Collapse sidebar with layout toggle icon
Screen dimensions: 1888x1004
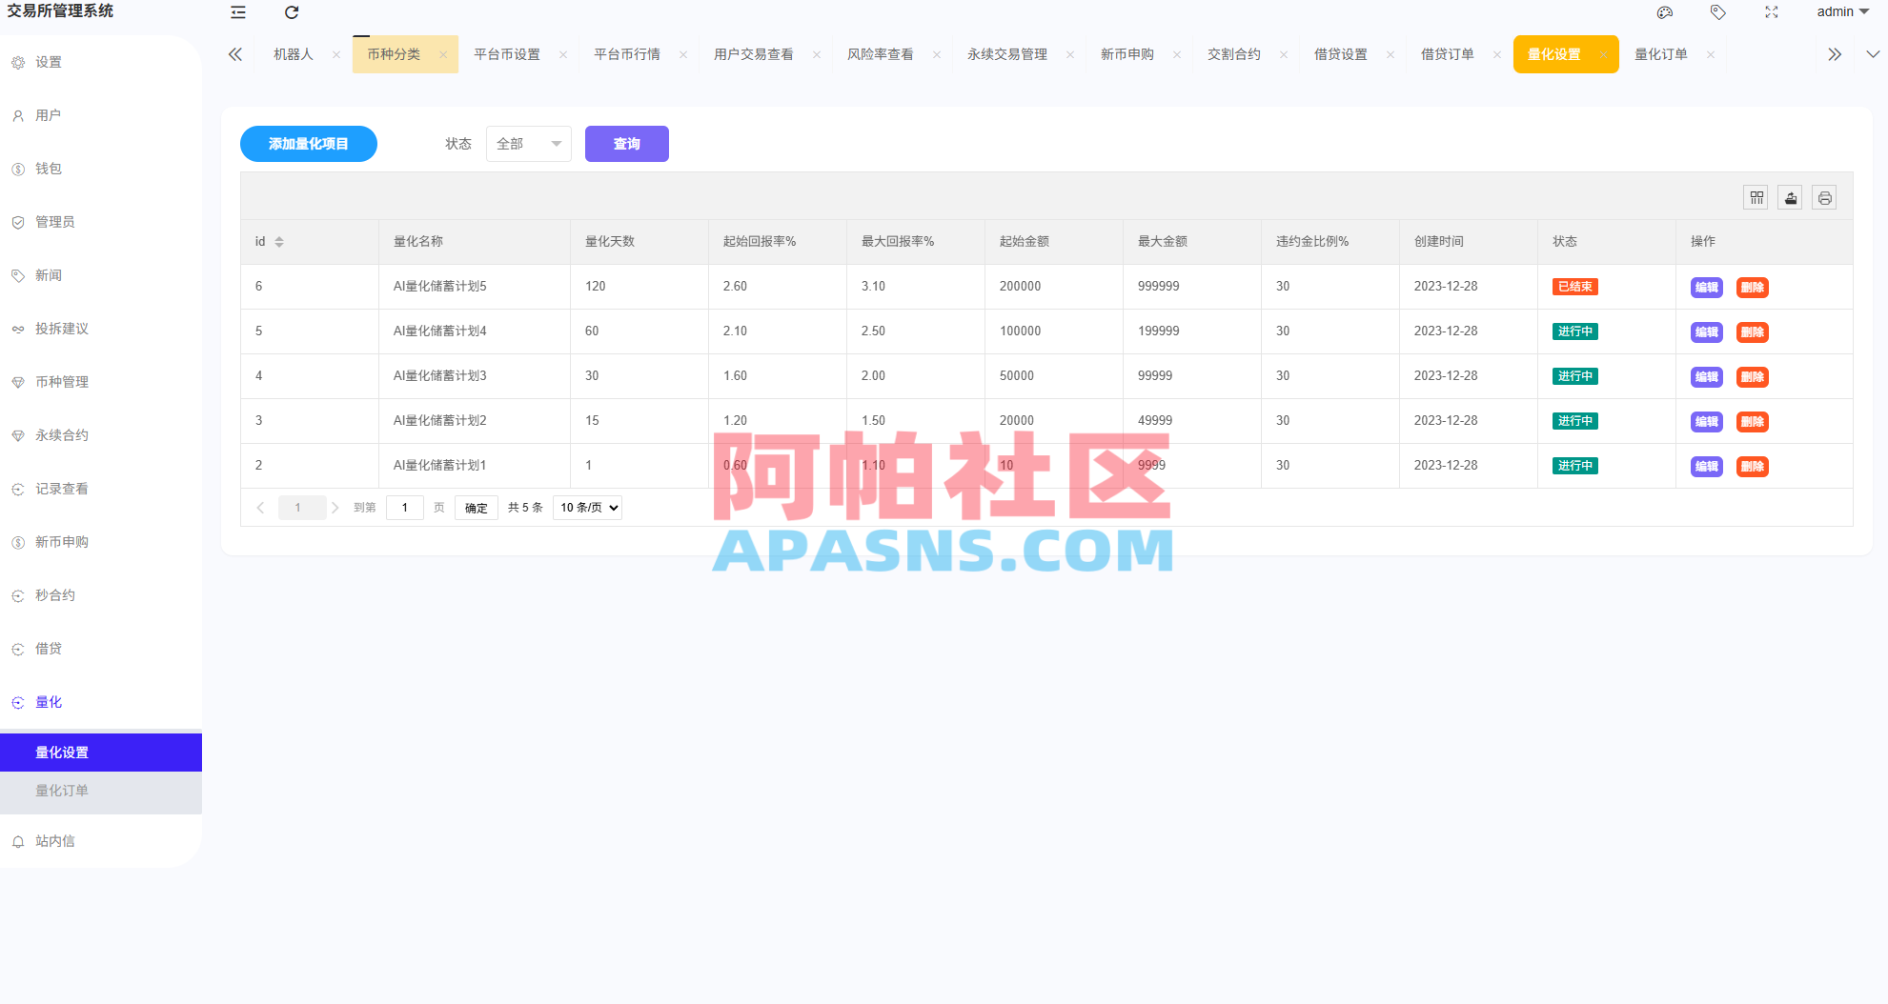pyautogui.click(x=237, y=12)
